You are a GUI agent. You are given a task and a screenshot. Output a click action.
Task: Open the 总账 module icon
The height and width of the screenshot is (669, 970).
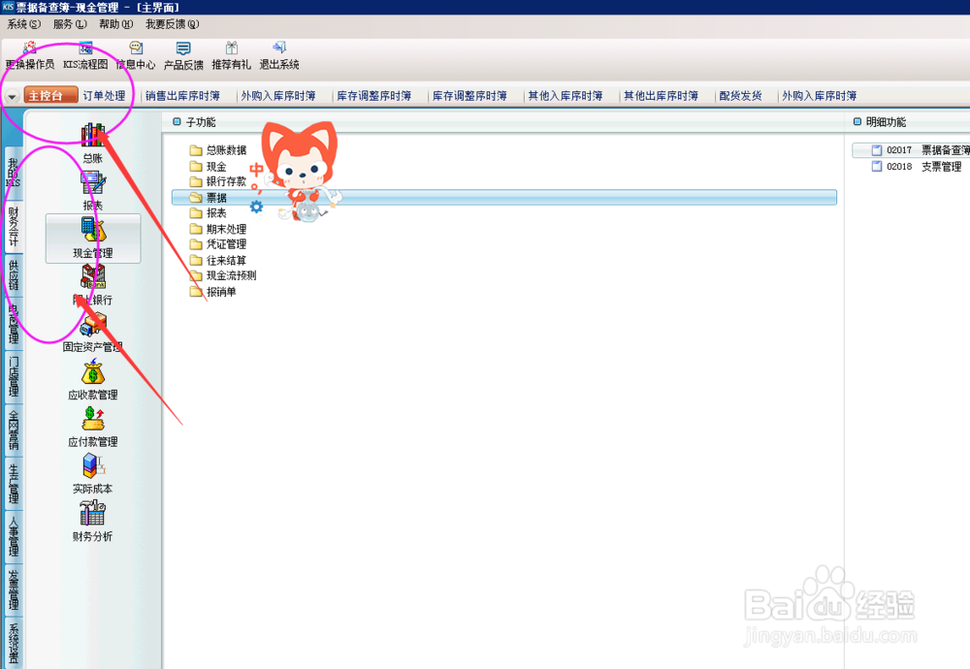tap(93, 135)
